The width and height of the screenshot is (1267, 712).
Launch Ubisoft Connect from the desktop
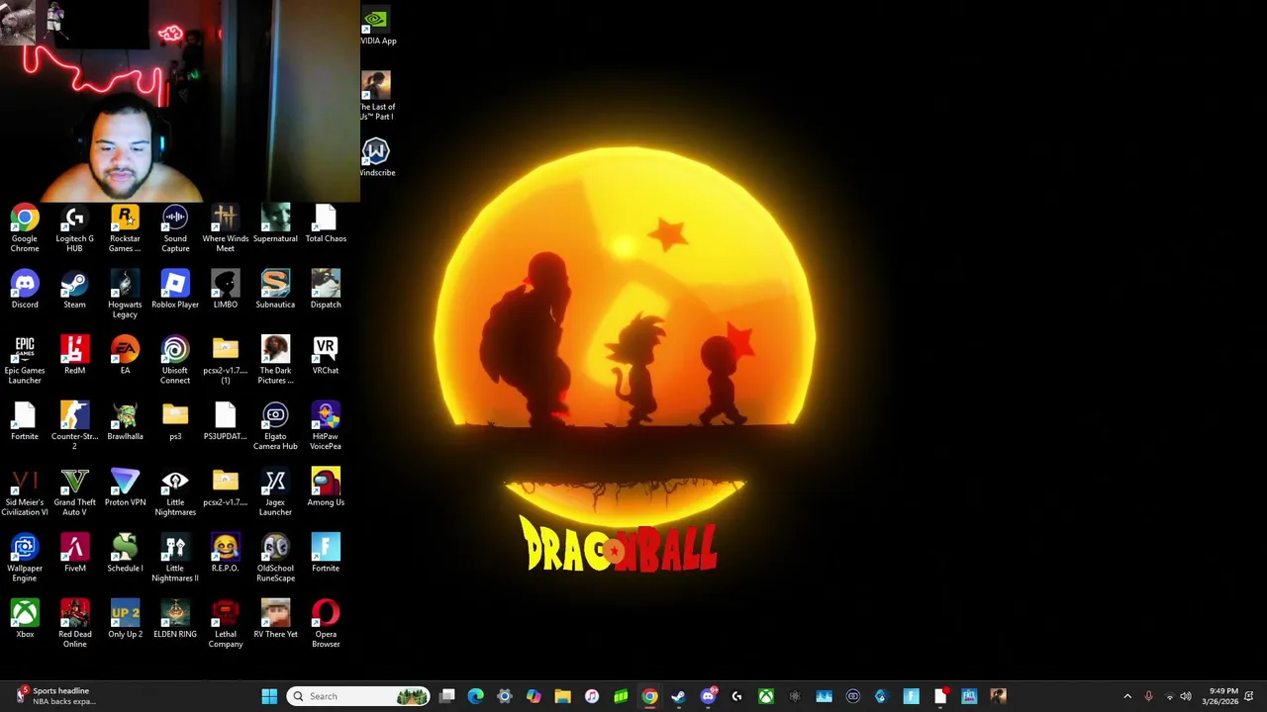pos(175,360)
